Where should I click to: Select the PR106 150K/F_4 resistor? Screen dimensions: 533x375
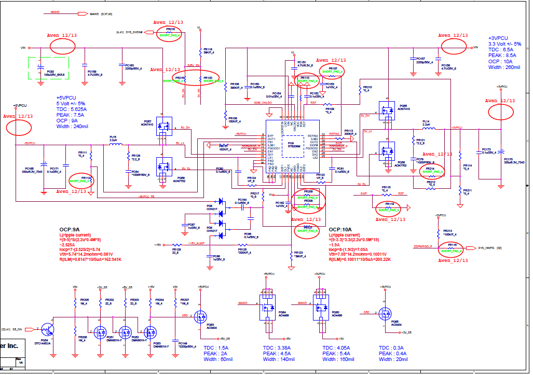click(225, 116)
